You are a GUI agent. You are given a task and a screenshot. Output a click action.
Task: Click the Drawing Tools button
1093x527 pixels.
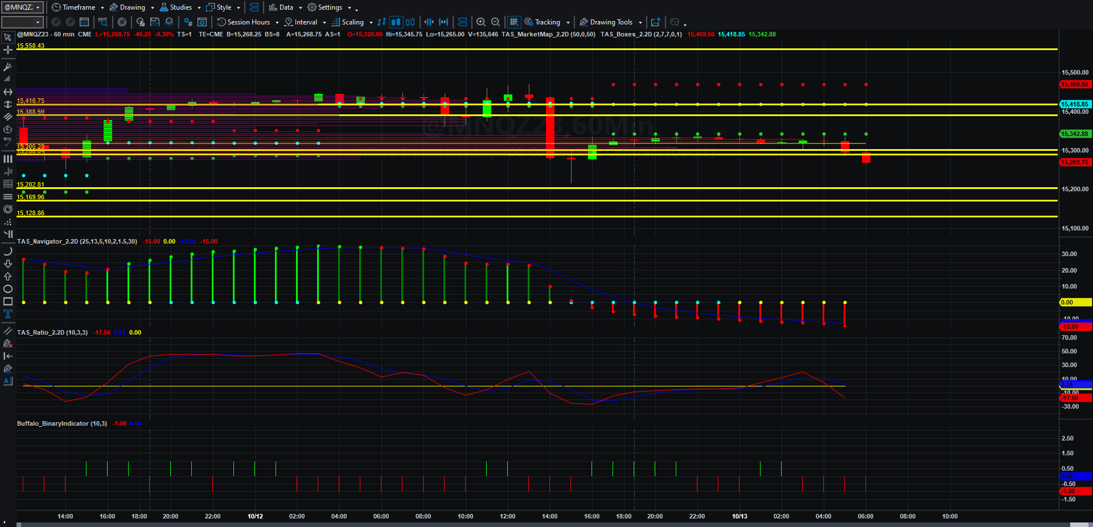(x=611, y=22)
